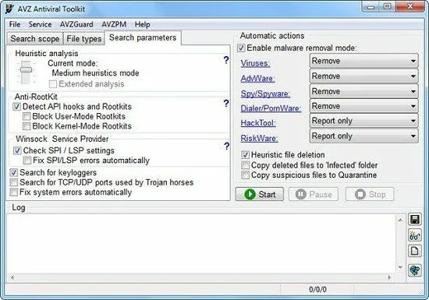This screenshot has height=300, width=429.
Task: Open the log viewer with the glasses icon
Action: (415, 235)
